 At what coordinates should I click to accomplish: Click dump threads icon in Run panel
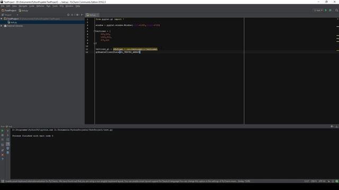[x=3, y=145]
